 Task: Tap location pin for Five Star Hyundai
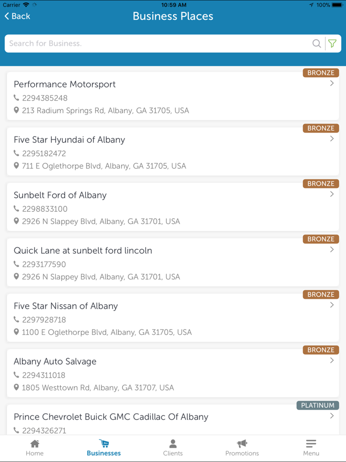pos(16,166)
